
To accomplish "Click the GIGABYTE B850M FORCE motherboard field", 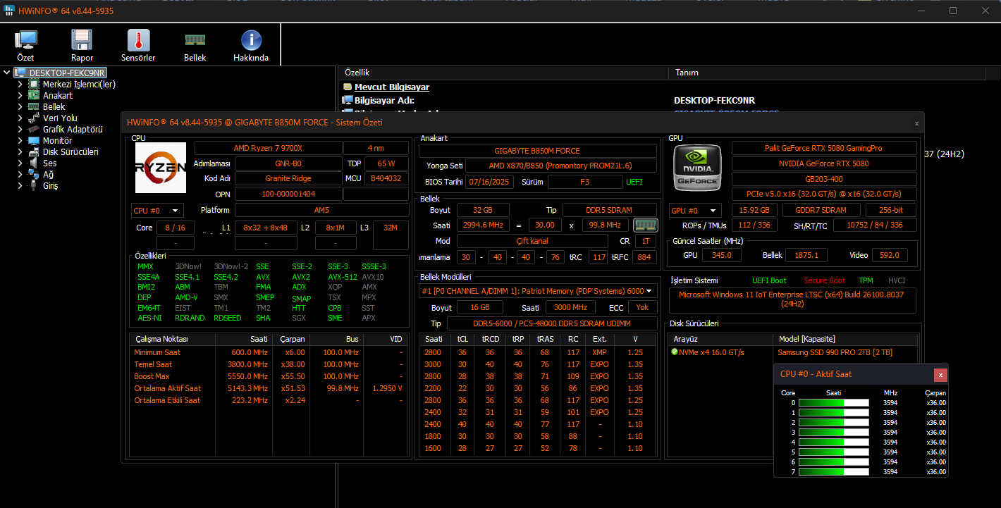I will coord(538,151).
